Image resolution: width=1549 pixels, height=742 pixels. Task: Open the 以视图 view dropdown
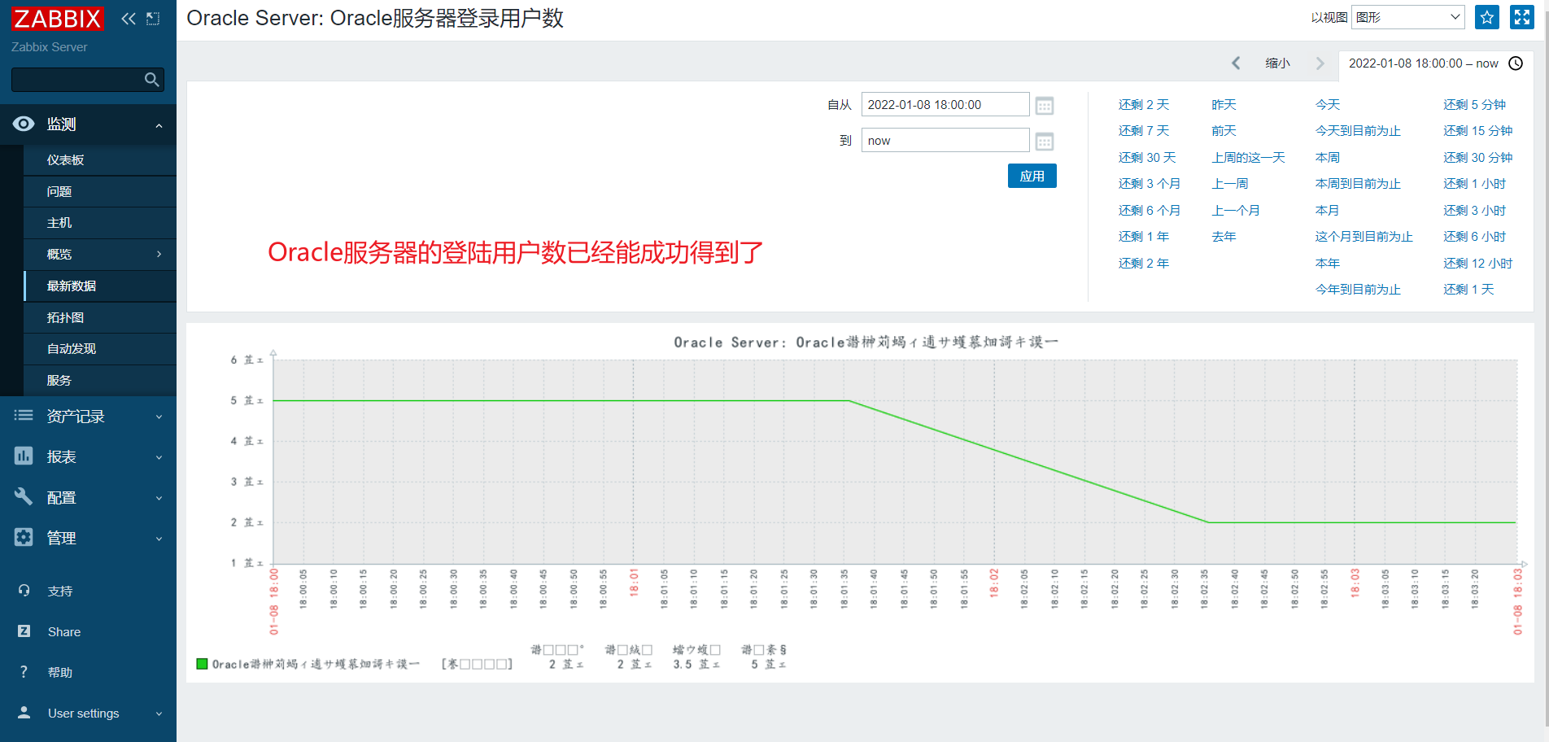click(1407, 17)
